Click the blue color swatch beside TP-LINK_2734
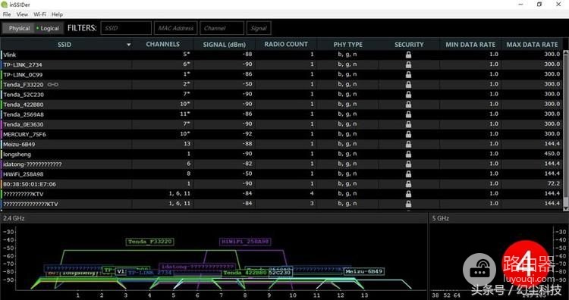Screen dimensions: 569x300 pos(1,64)
